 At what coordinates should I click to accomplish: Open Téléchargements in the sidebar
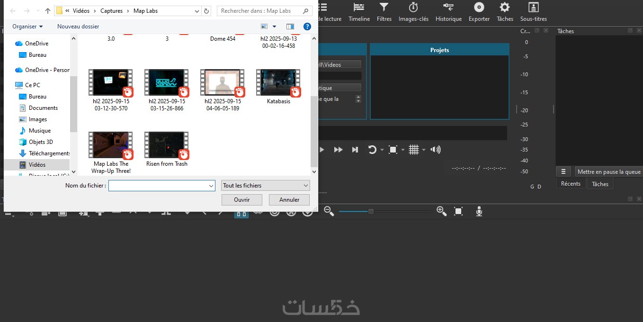(x=44, y=153)
